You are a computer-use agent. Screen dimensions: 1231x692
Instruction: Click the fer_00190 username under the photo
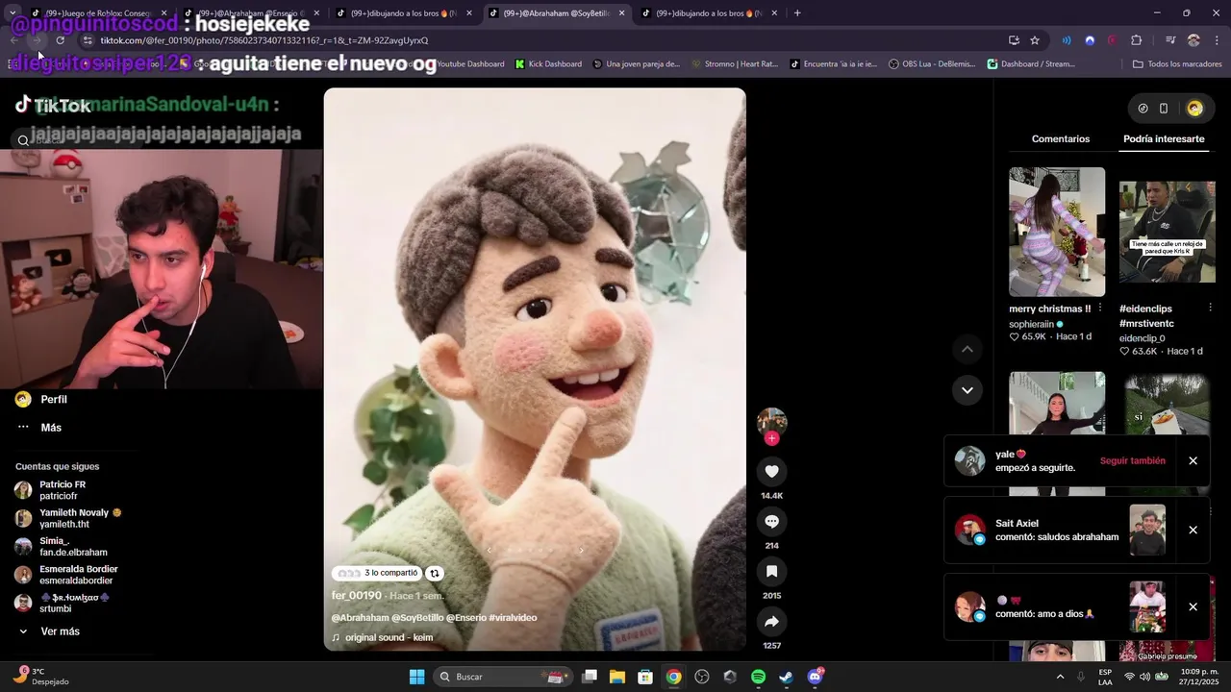coord(357,596)
